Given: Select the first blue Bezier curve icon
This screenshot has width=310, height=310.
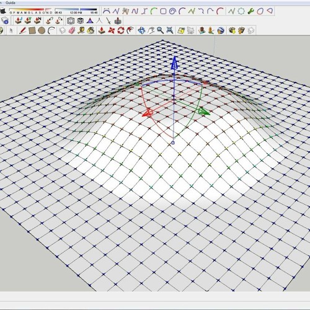Looking at the screenshot, I should coord(107,11).
